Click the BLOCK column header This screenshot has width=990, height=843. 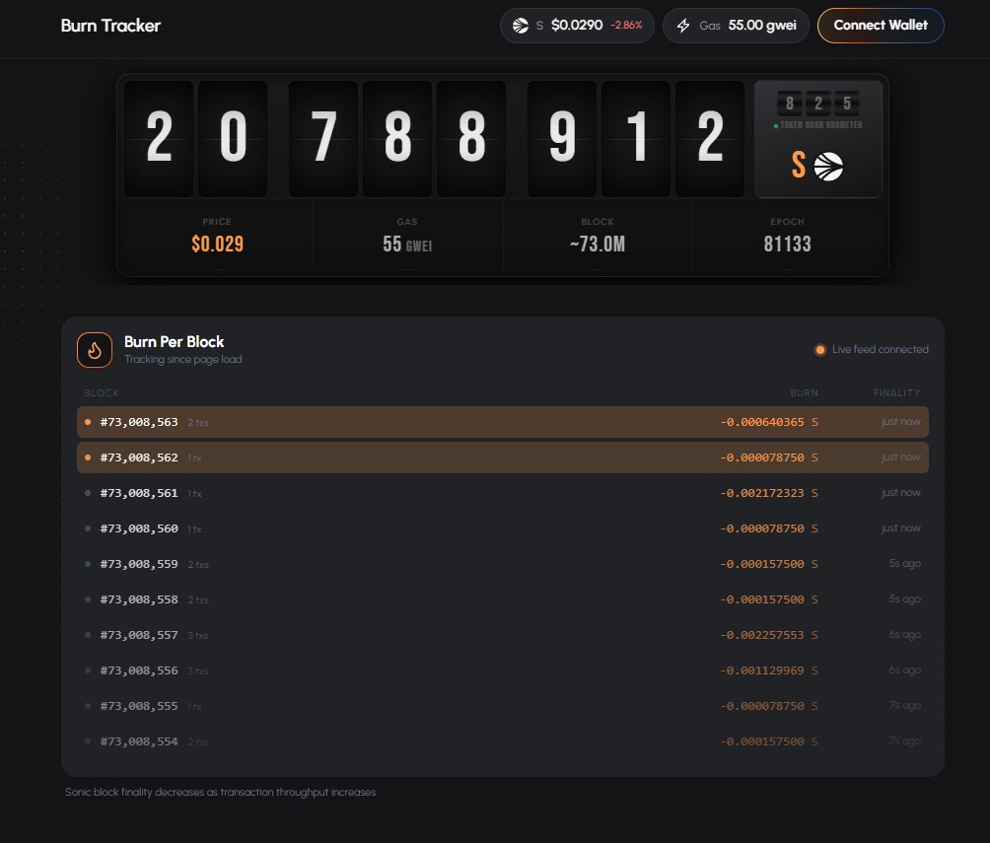[102, 392]
